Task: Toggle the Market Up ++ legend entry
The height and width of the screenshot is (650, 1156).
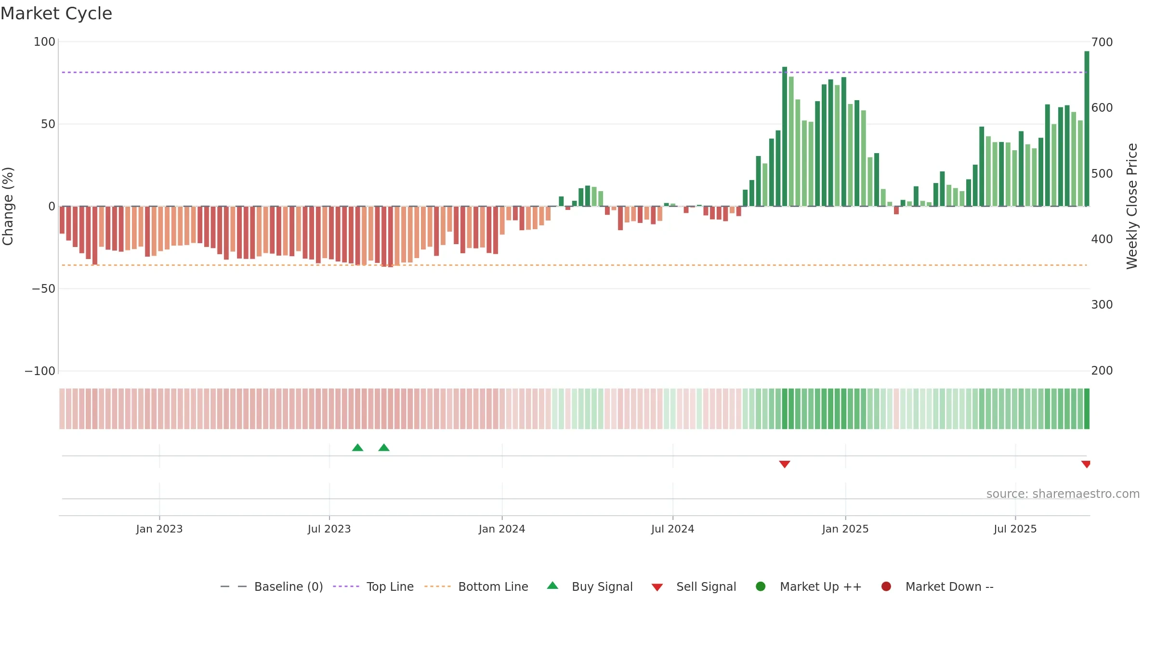Action: tap(809, 586)
